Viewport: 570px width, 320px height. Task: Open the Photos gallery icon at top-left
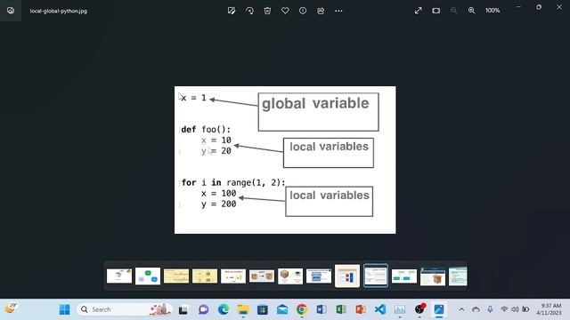(11, 11)
